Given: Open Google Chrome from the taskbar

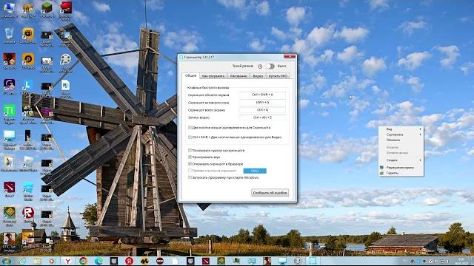Looking at the screenshot, I should (x=83, y=261).
